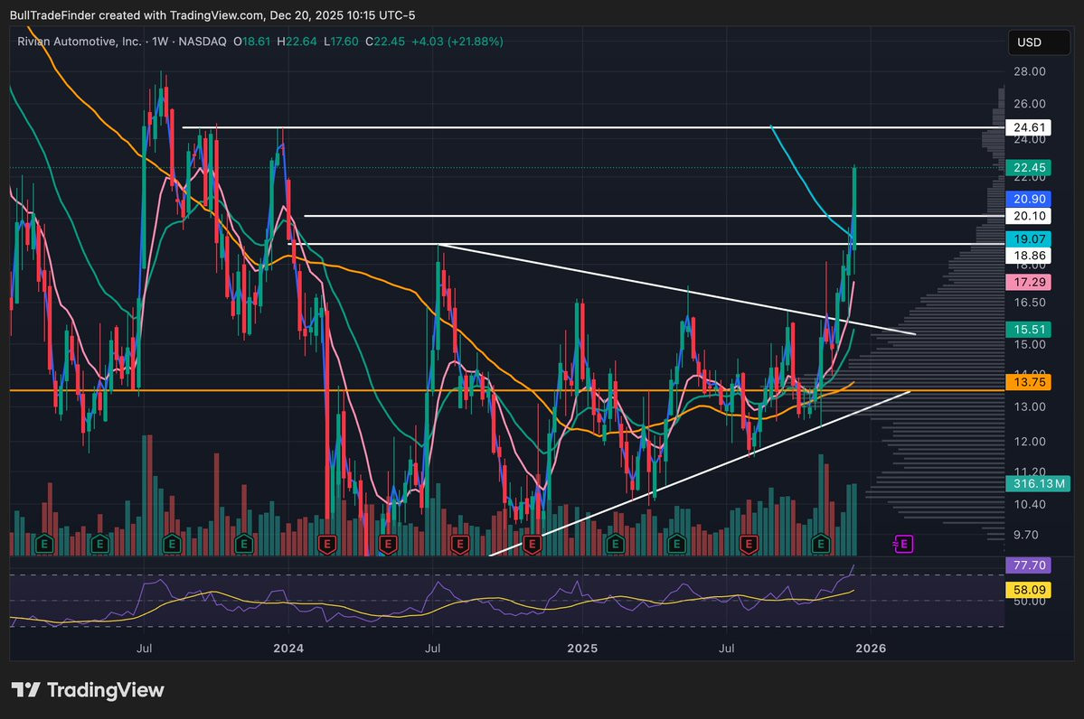Click the rightmost green earnings E marker
1084x719 pixels.
coord(821,545)
